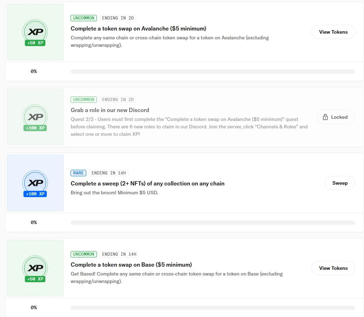Click the +50 XP badge on the Avalanche quest

[35, 43]
